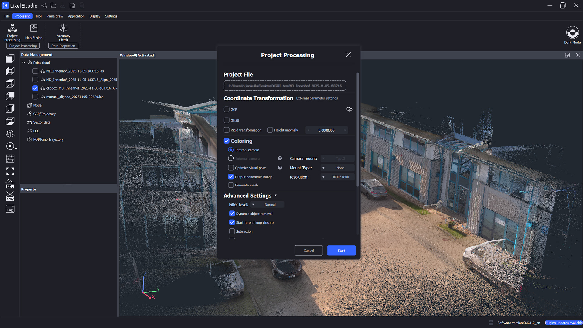Image resolution: width=583 pixels, height=328 pixels.
Task: Click the Project Processing dialog scrollbar
Action: pos(358,129)
